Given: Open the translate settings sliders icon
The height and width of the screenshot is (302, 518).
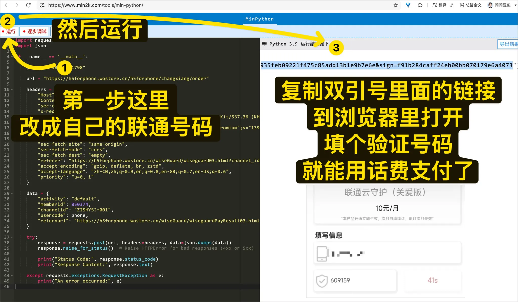Looking at the screenshot, I should pos(452,5).
